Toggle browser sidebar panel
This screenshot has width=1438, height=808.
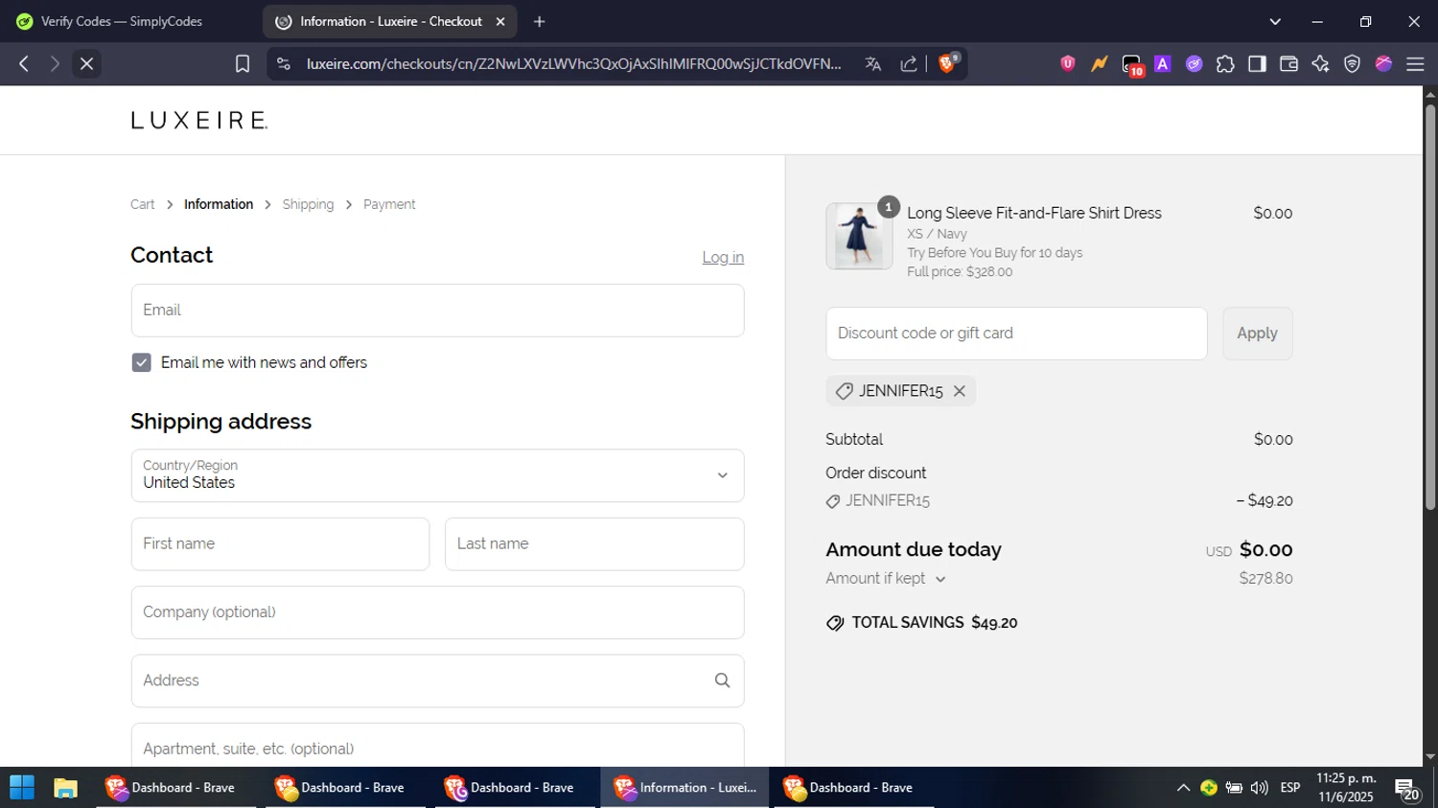(x=1257, y=64)
